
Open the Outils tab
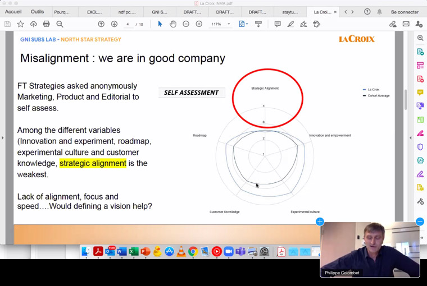coord(37,12)
